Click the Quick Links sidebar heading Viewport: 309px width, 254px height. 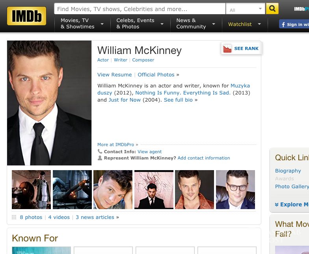coord(292,158)
